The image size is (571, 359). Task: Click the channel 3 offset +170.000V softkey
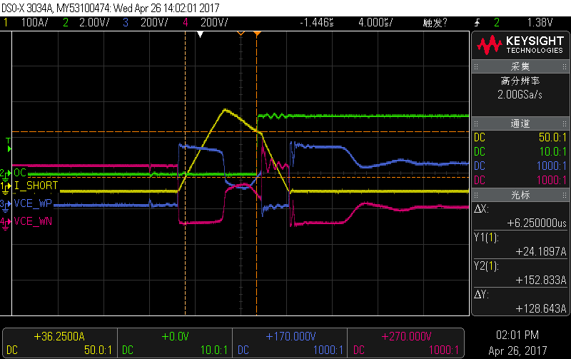[290, 343]
